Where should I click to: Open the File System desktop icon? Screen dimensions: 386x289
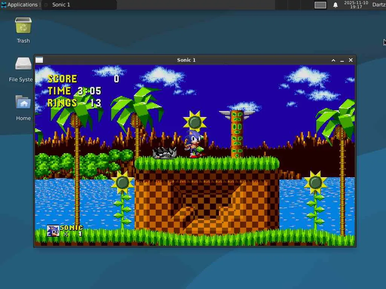click(x=21, y=70)
